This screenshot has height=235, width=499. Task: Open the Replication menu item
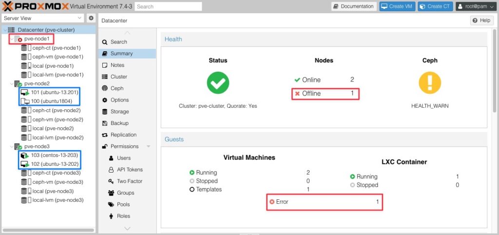[x=127, y=135]
